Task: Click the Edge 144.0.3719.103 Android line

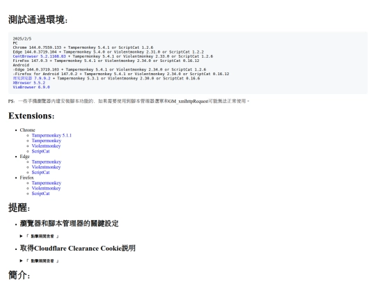Action: coord(109,70)
